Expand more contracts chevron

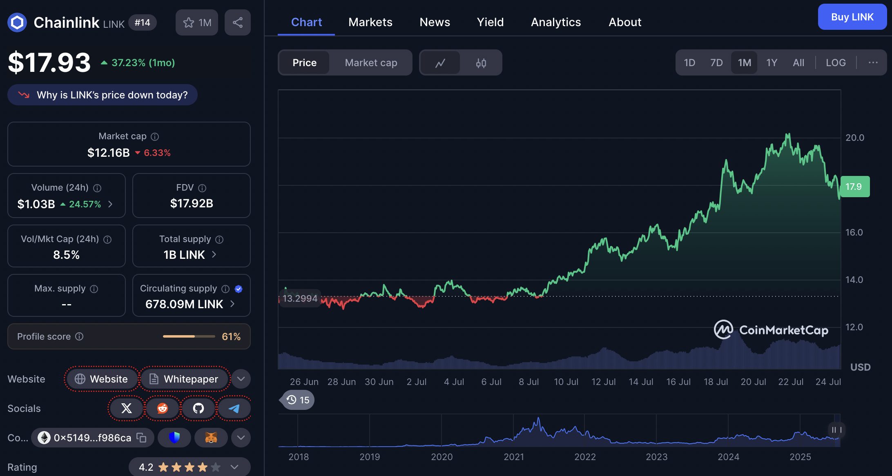point(241,438)
